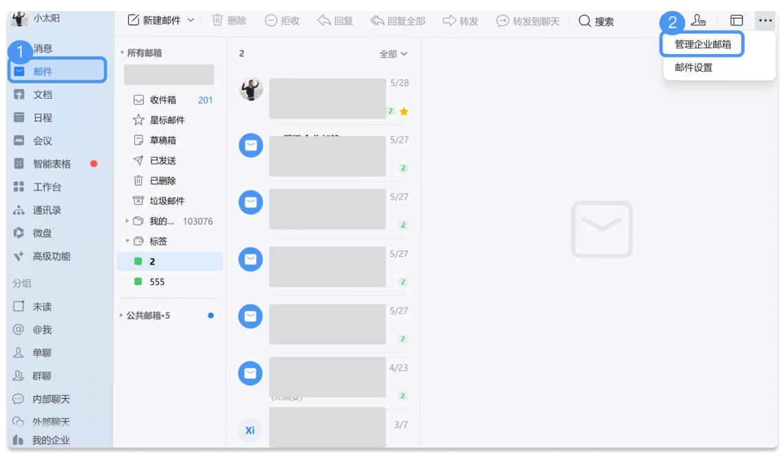Click the @我 mentions icon
This screenshot has width=781, height=459.
[x=18, y=329]
